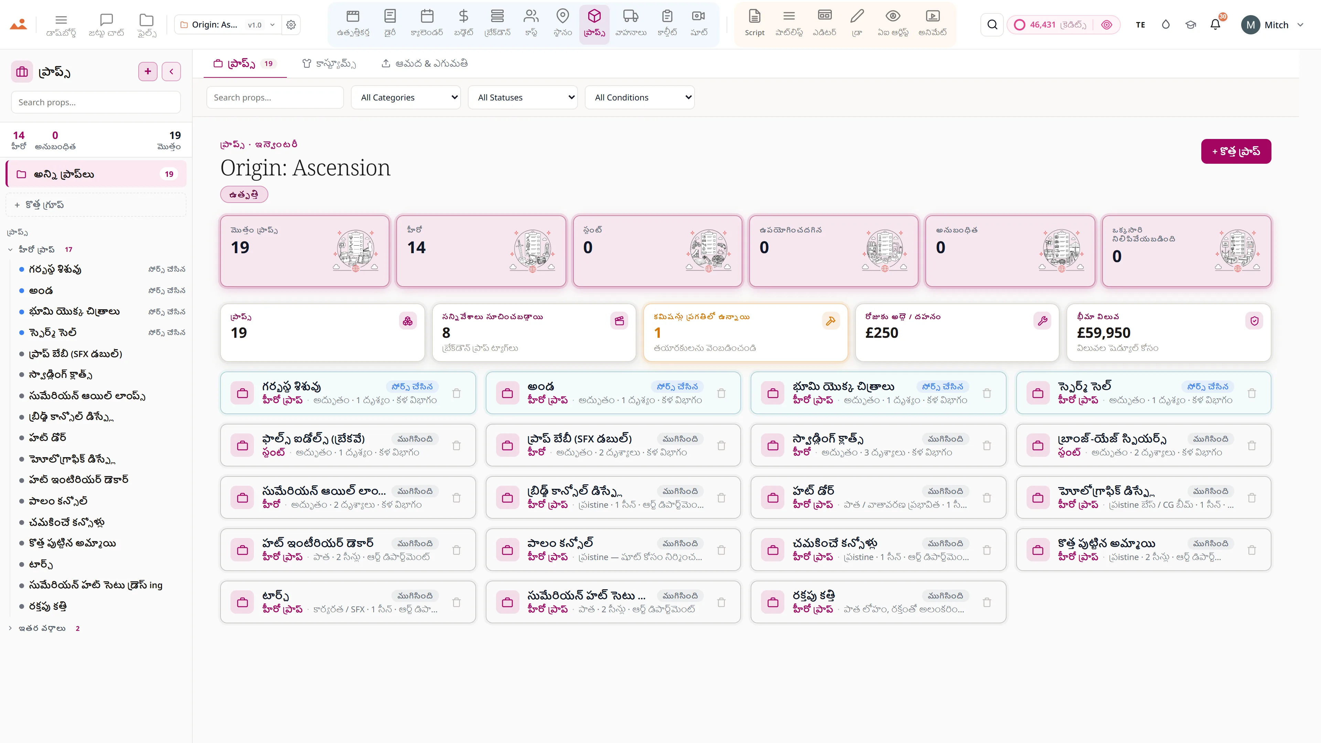The width and height of the screenshot is (1321, 743).
Task: Open the కాస్ట్ cast module
Action: click(x=531, y=24)
